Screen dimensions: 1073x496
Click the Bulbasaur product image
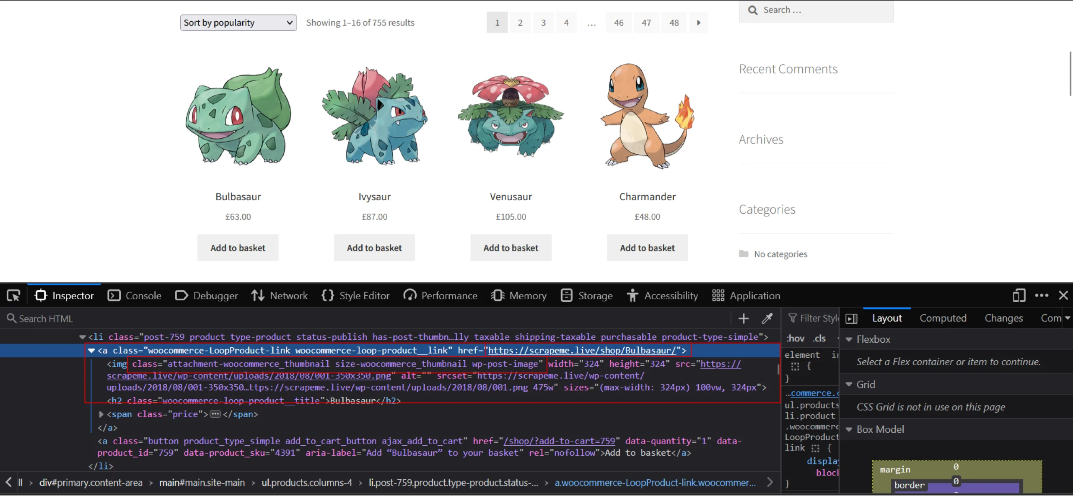pyautogui.click(x=238, y=116)
